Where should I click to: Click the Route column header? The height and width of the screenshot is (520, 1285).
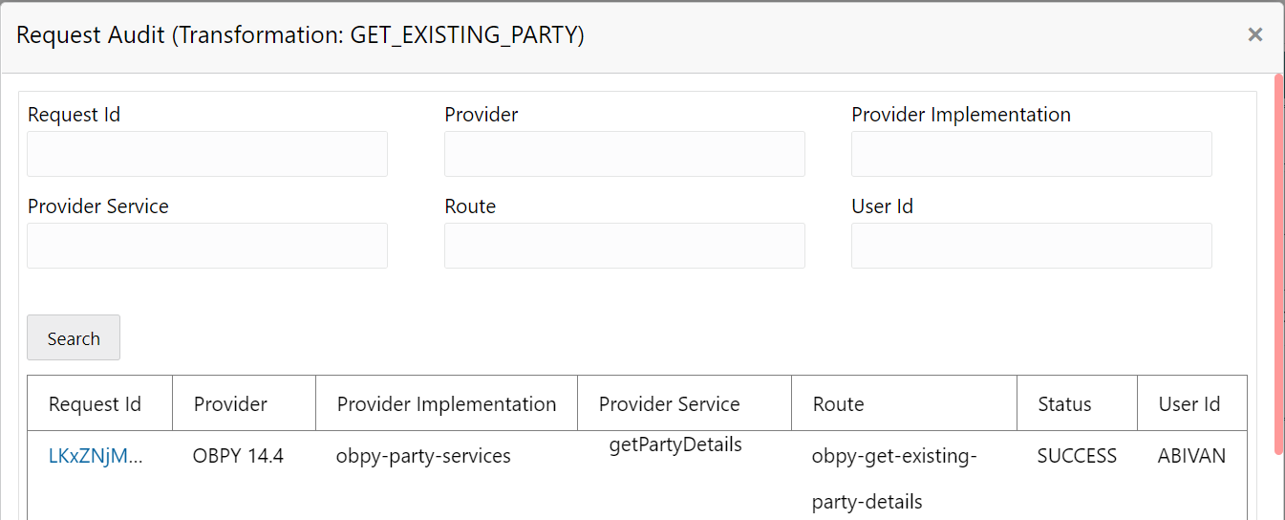point(838,404)
